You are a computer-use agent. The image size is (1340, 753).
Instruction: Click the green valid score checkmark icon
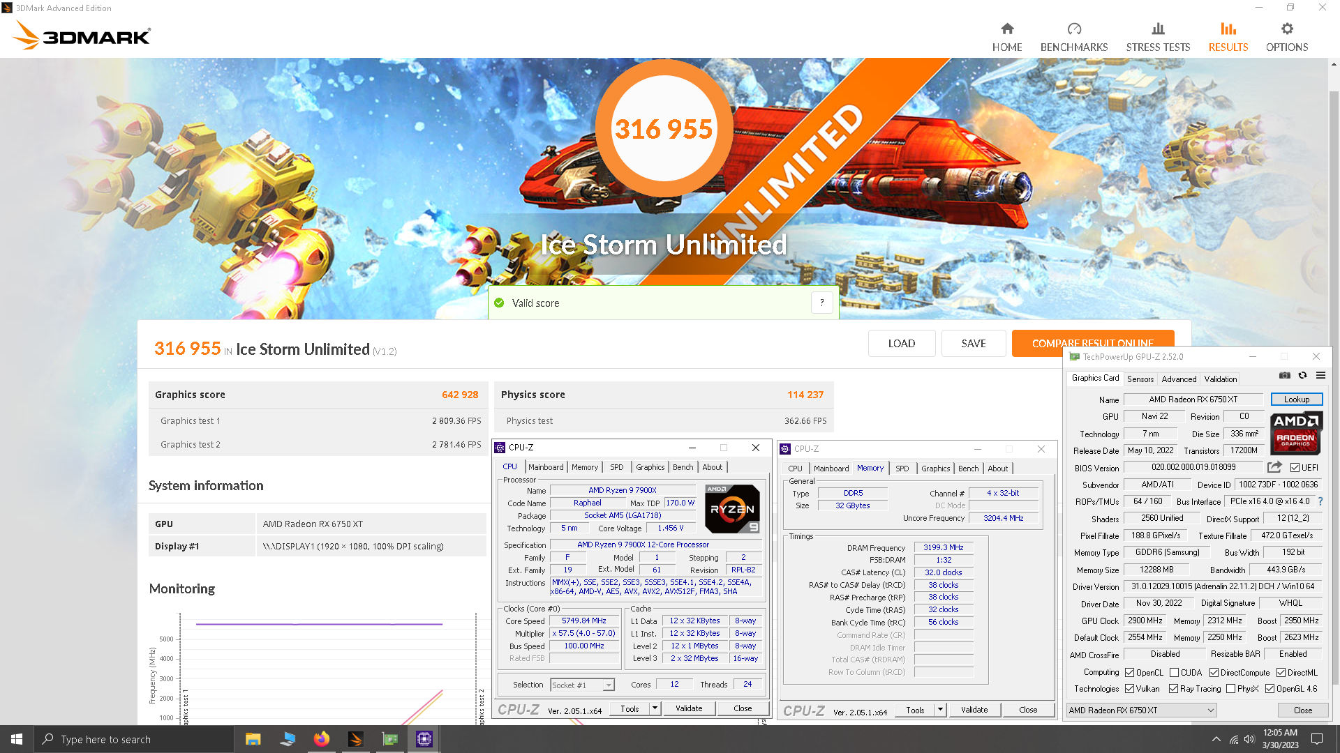click(x=499, y=303)
